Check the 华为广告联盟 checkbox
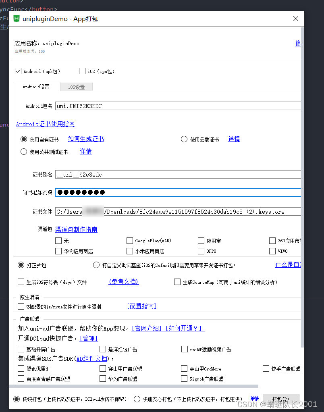The image size is (324, 412). (103, 379)
